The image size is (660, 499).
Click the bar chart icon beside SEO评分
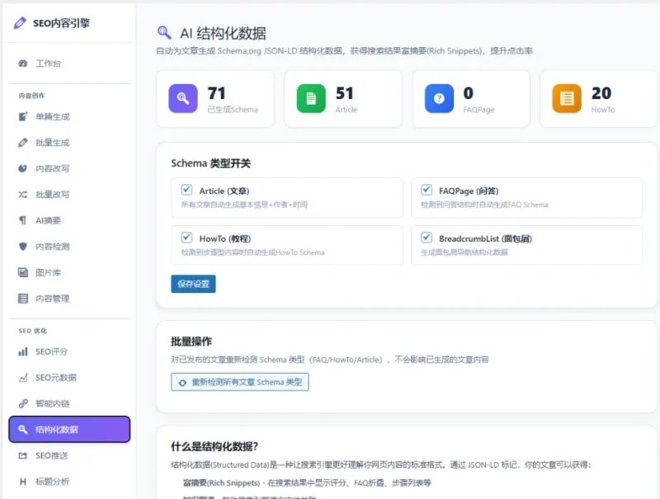(23, 351)
